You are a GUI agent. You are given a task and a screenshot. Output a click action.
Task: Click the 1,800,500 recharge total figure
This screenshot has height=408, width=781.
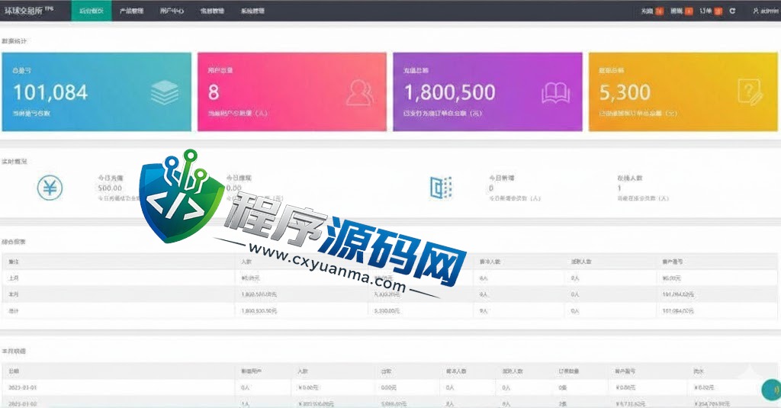tap(450, 92)
